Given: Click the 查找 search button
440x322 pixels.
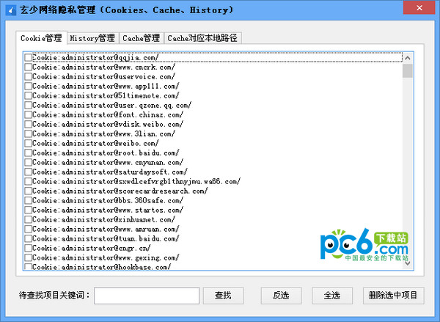Looking at the screenshot, I should [224, 296].
